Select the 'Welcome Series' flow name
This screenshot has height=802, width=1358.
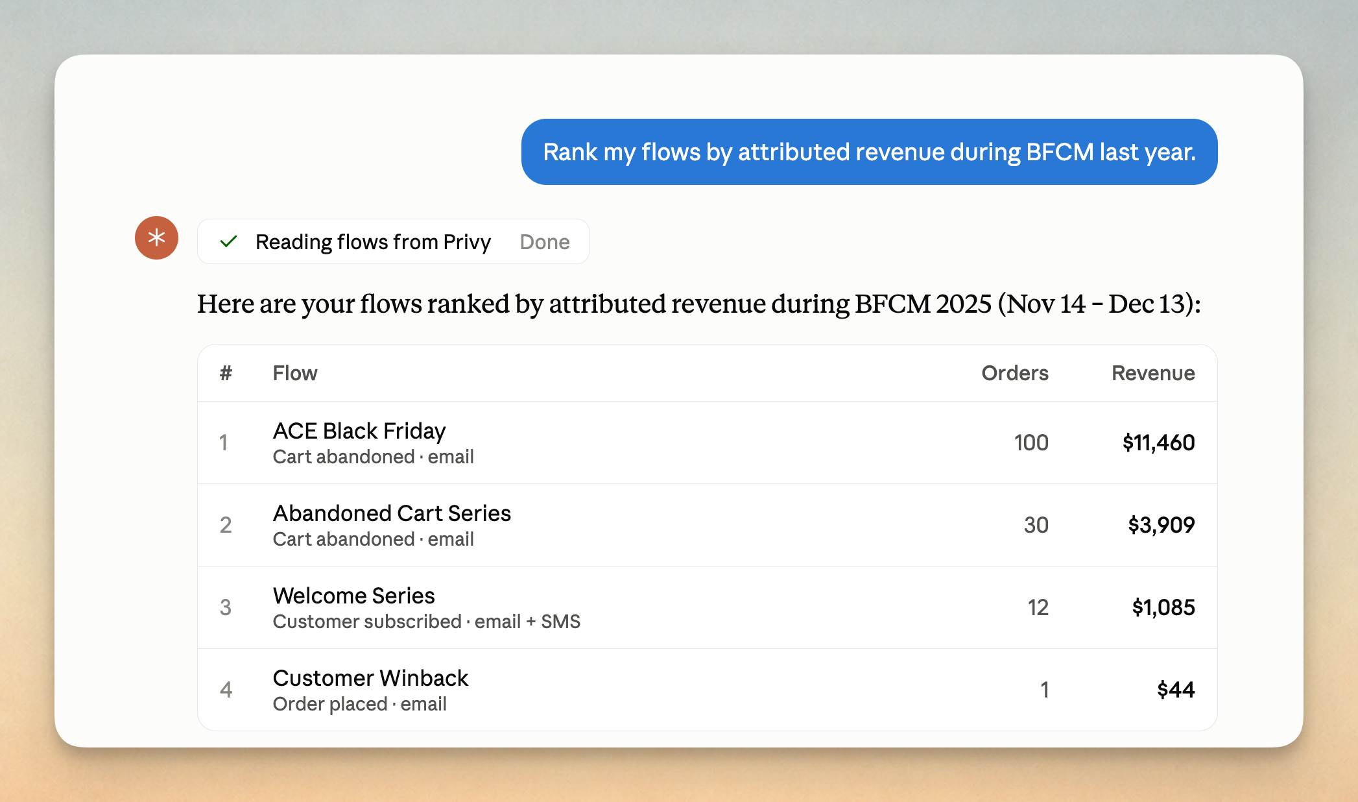pyautogui.click(x=353, y=596)
